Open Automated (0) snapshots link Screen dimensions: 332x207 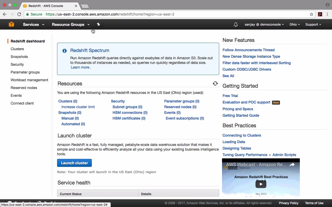point(73,124)
